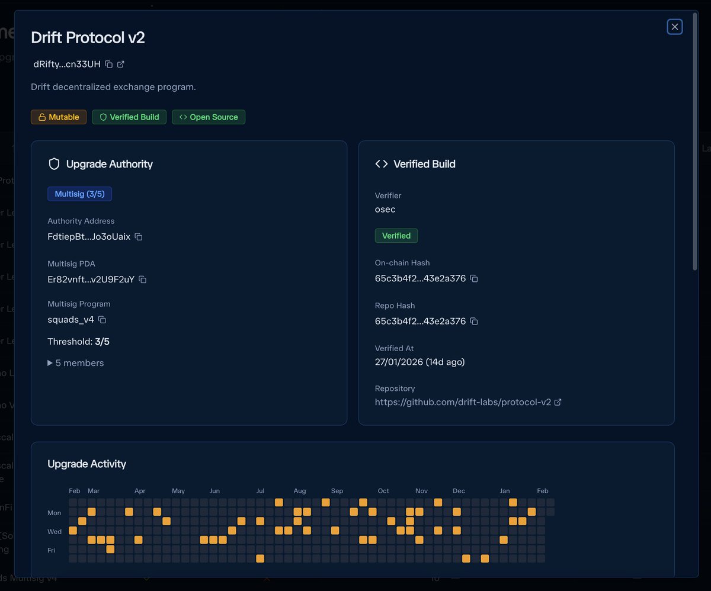711x591 pixels.
Task: Click the dRifty...cn33UH address text
Action: [x=67, y=64]
